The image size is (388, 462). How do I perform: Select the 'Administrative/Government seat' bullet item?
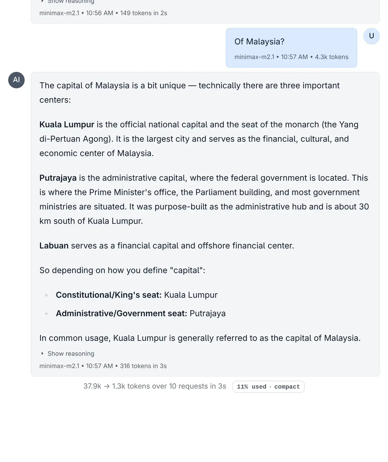141,313
